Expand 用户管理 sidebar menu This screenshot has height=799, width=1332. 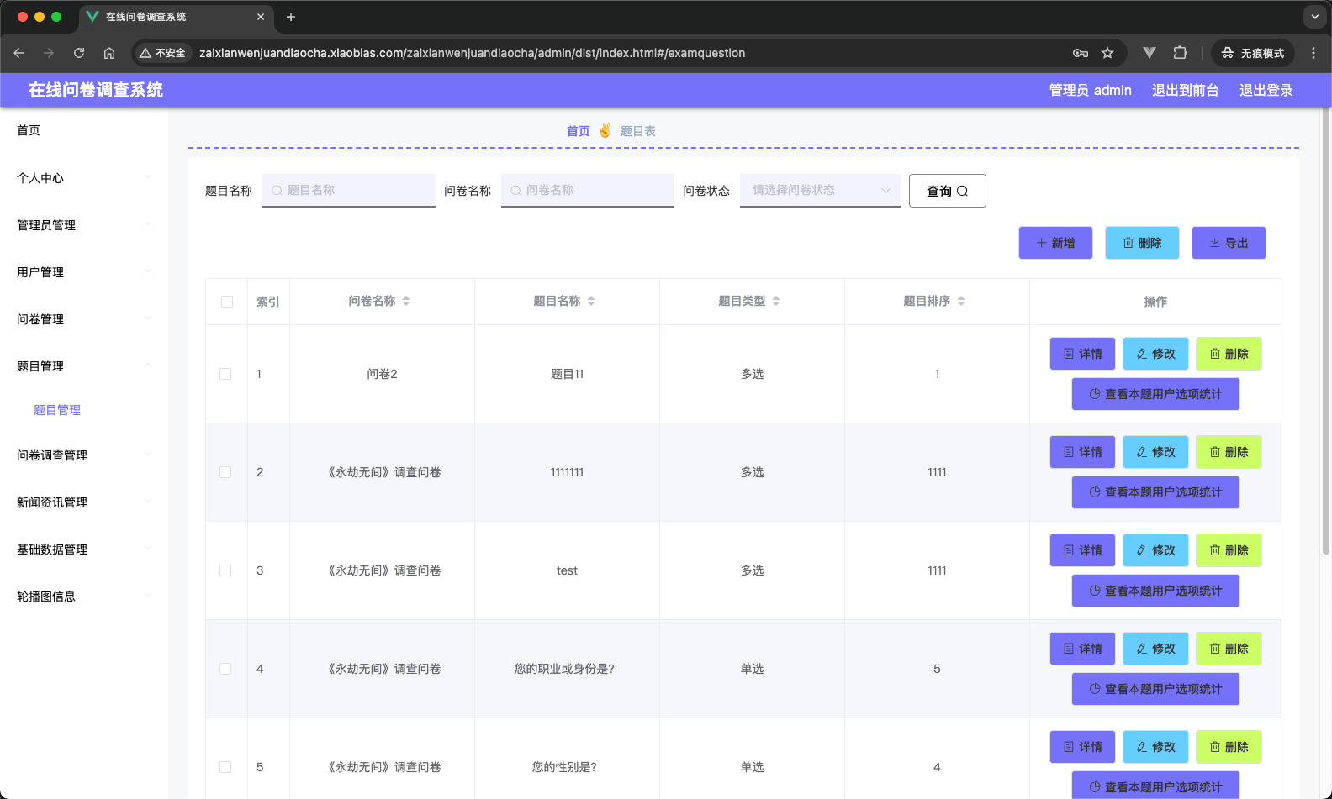[x=84, y=272]
